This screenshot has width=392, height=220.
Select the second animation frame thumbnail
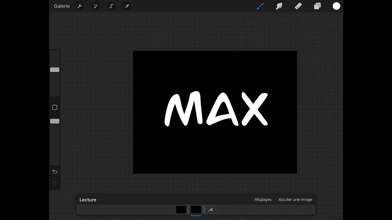tap(196, 210)
